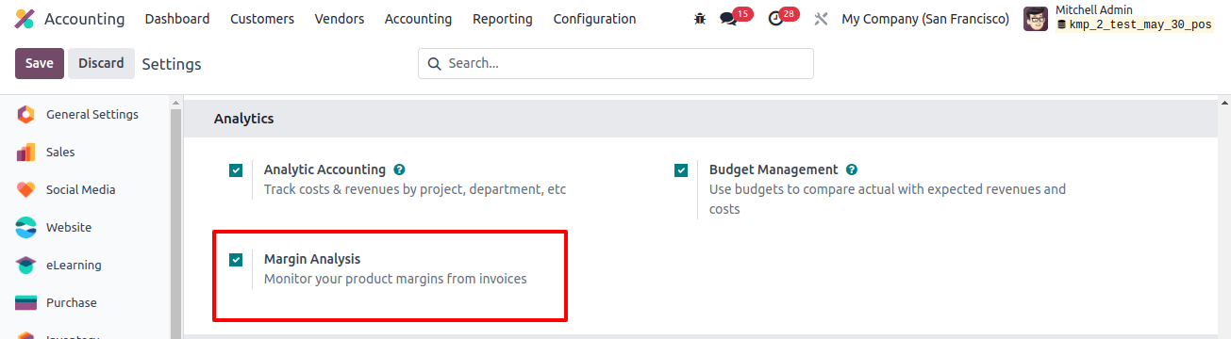Click the 'Use budgets to compare actual' description
This screenshot has width=1231, height=339.
click(x=888, y=199)
